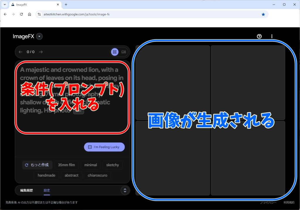300x210 pixels.
Task: Switch to the 編集履歴 tab
Action: [x=26, y=190]
